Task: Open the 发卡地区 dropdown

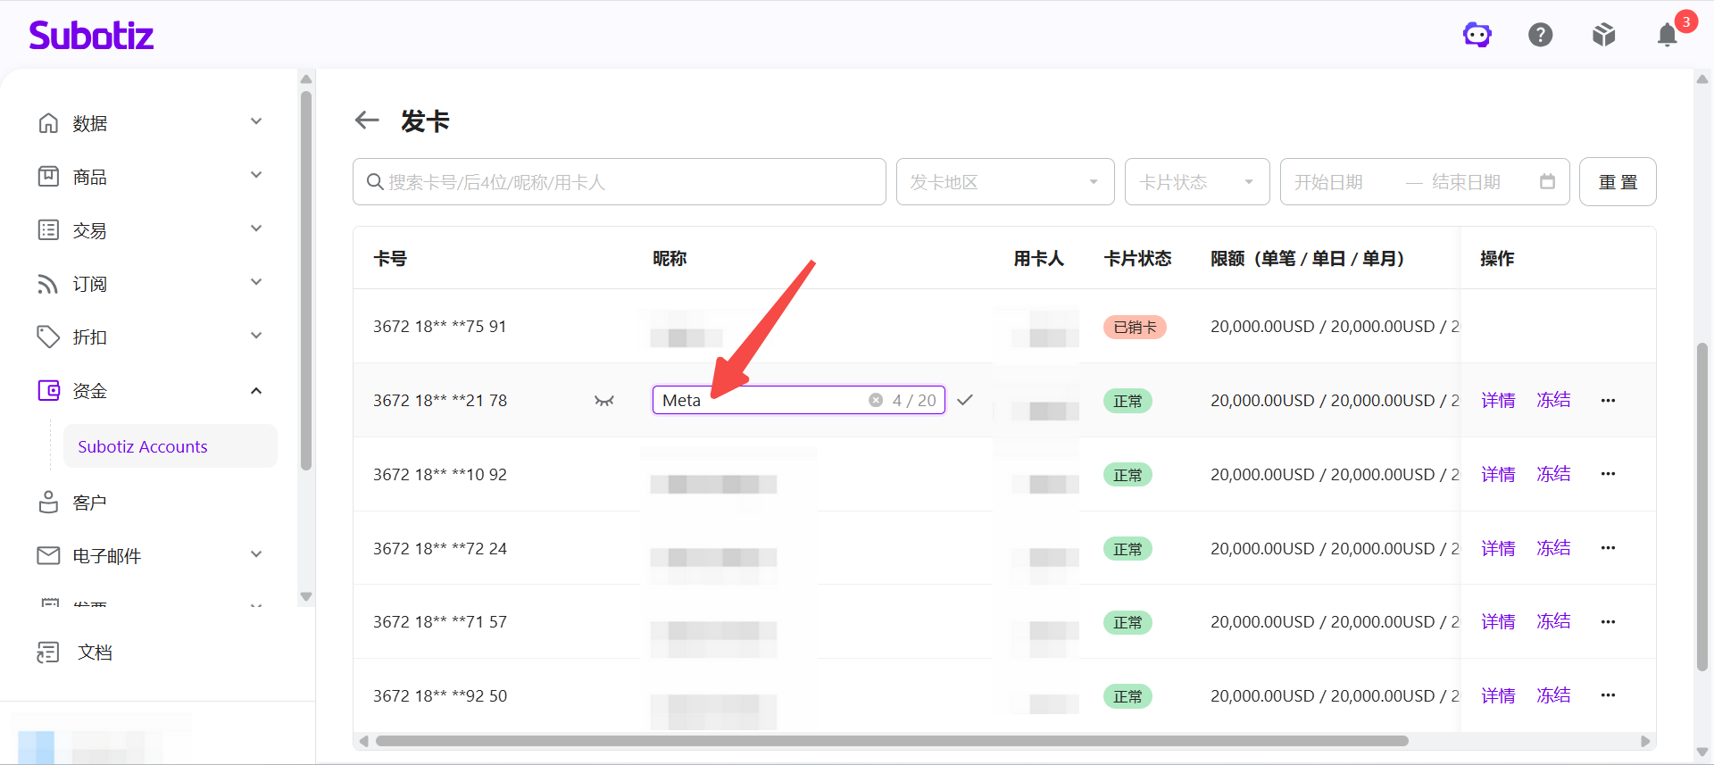Action: [1005, 182]
